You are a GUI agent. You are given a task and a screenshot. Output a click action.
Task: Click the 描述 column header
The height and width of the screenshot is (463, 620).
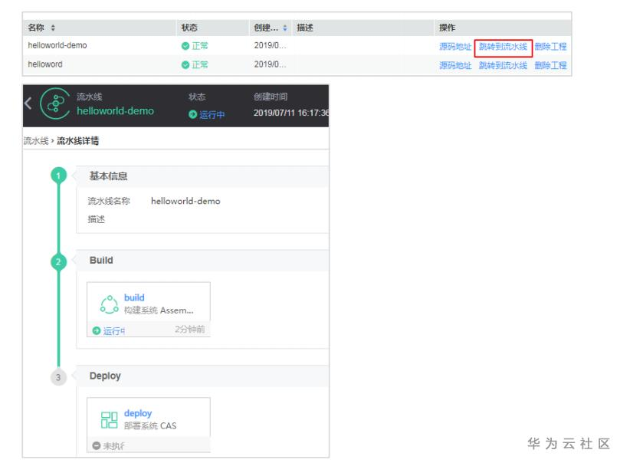pyautogui.click(x=305, y=28)
